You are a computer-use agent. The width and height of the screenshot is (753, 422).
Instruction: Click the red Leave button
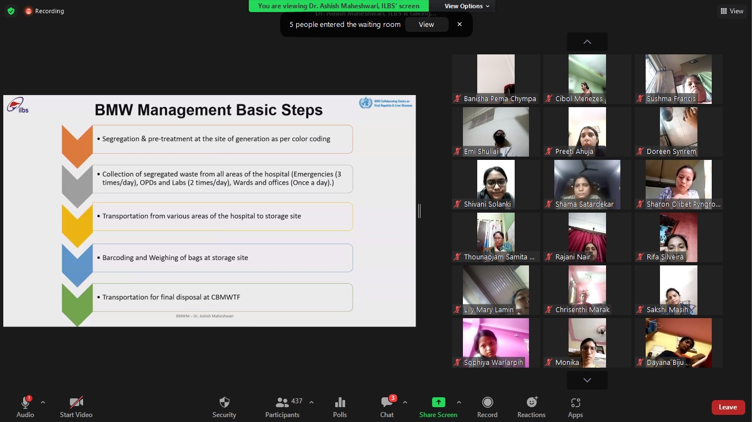[728, 407]
